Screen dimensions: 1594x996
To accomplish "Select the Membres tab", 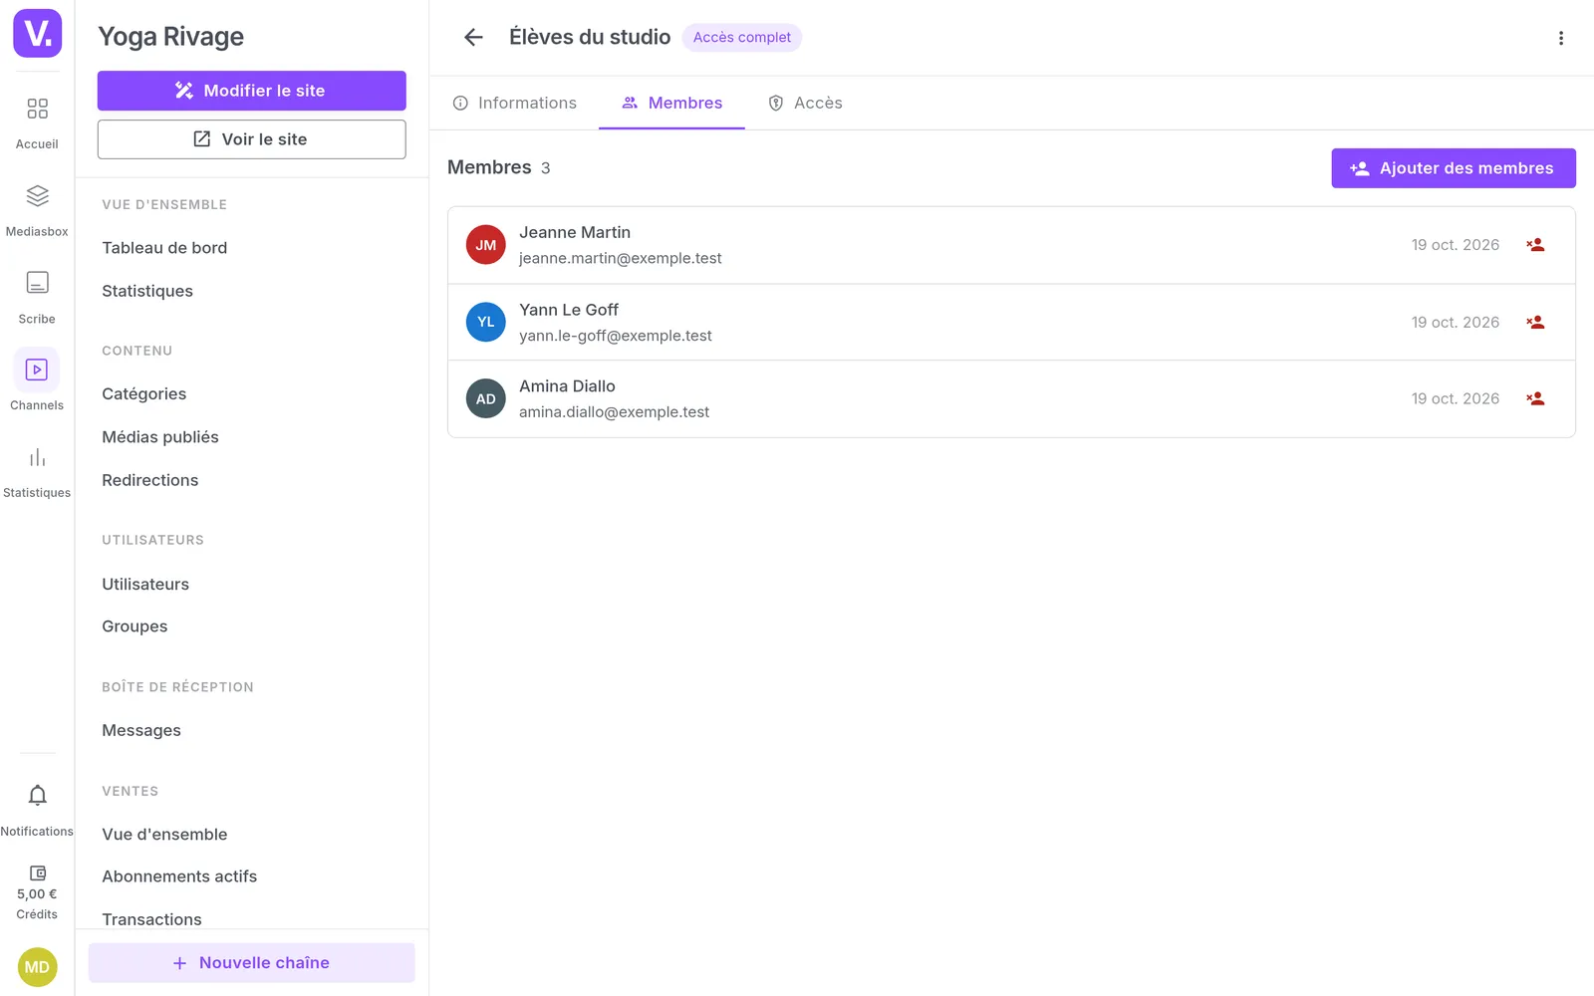I will click(x=671, y=103).
